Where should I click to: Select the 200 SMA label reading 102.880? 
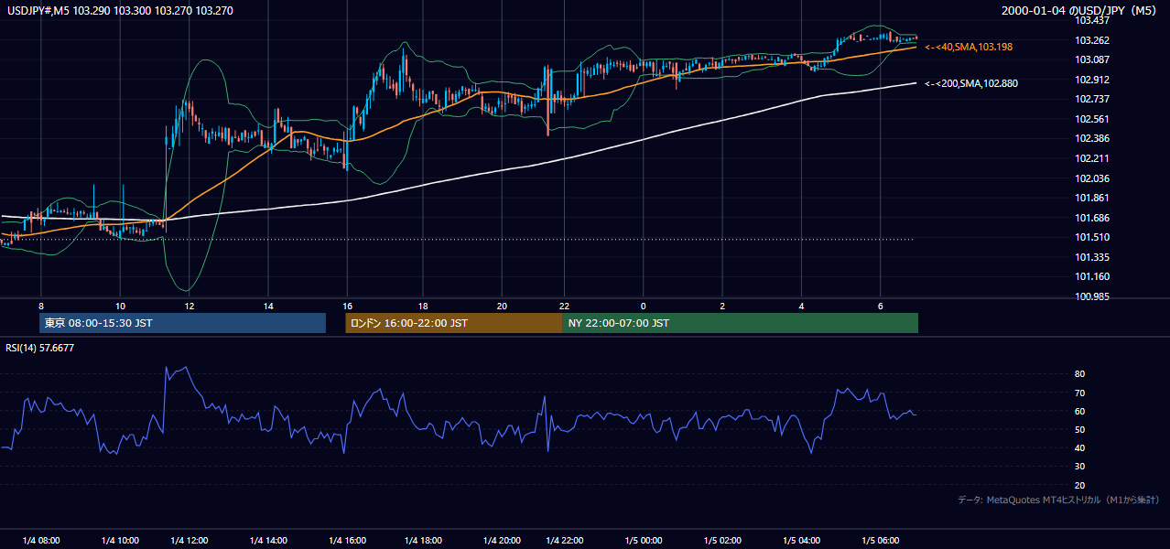[x=971, y=83]
